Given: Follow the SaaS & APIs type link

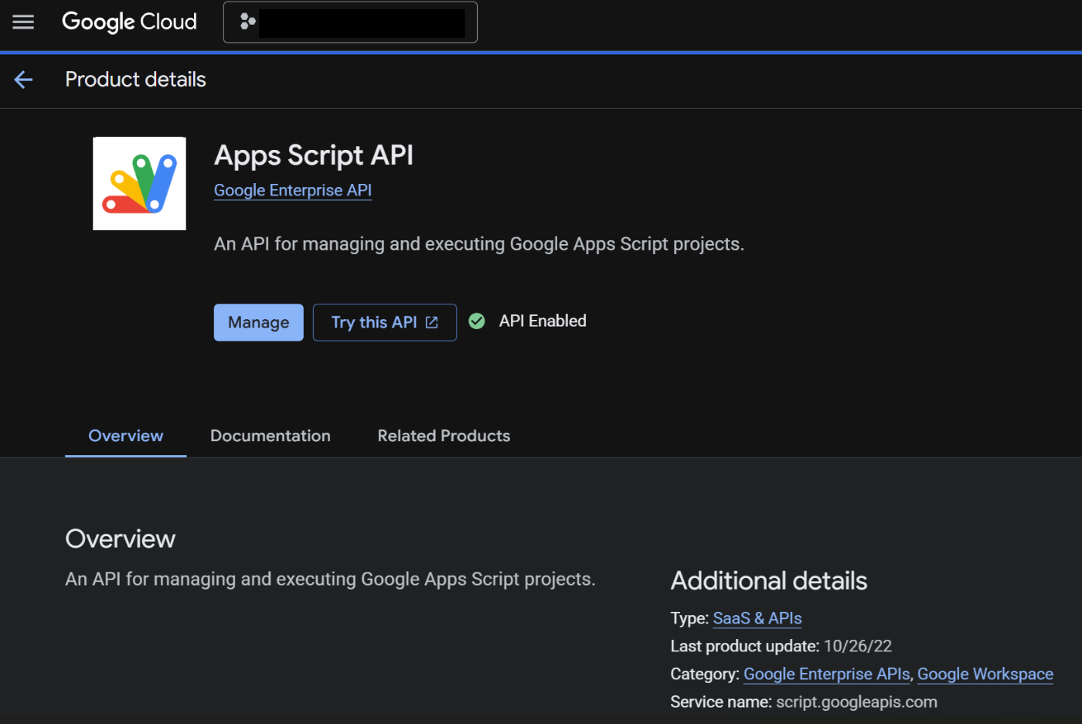Looking at the screenshot, I should [757, 618].
